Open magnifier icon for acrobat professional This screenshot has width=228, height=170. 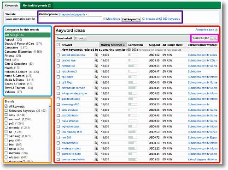pyautogui.click(x=96, y=55)
